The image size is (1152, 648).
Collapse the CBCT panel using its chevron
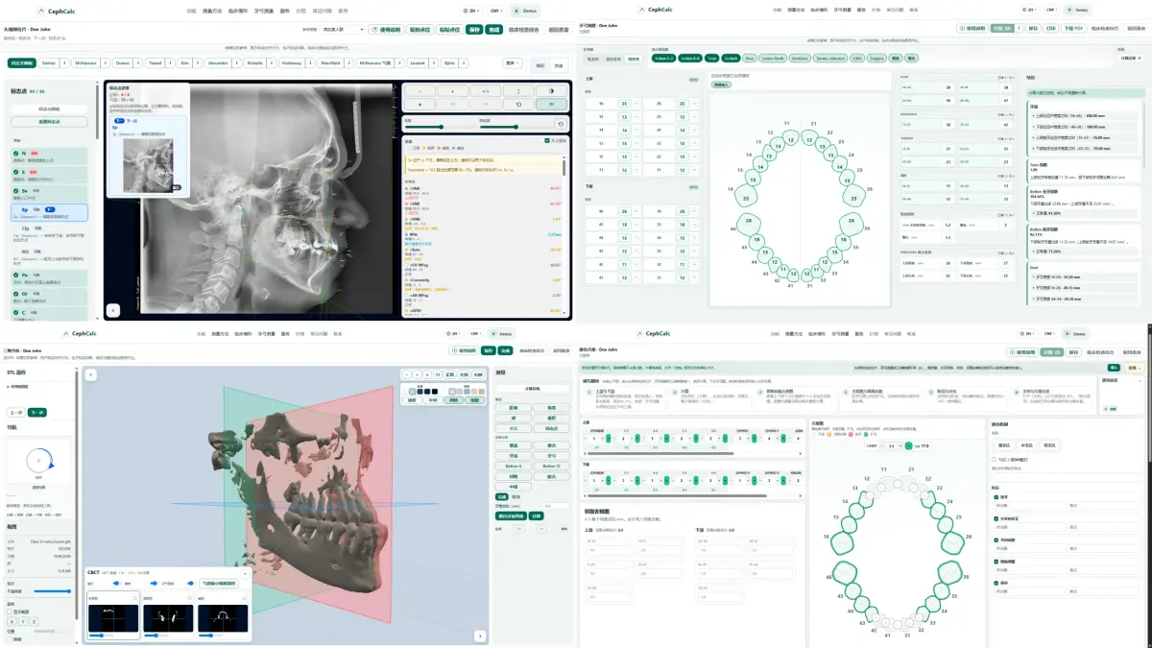click(243, 573)
